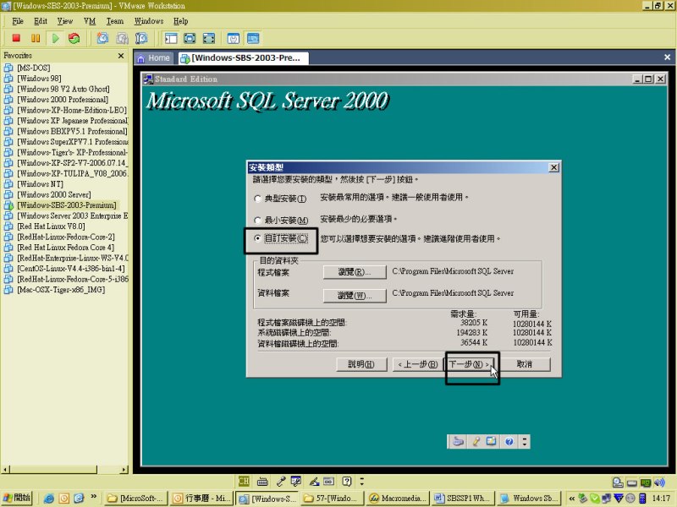Image resolution: width=677 pixels, height=507 pixels.
Task: Select the 最小安裝(M) radio button
Action: pyautogui.click(x=257, y=221)
